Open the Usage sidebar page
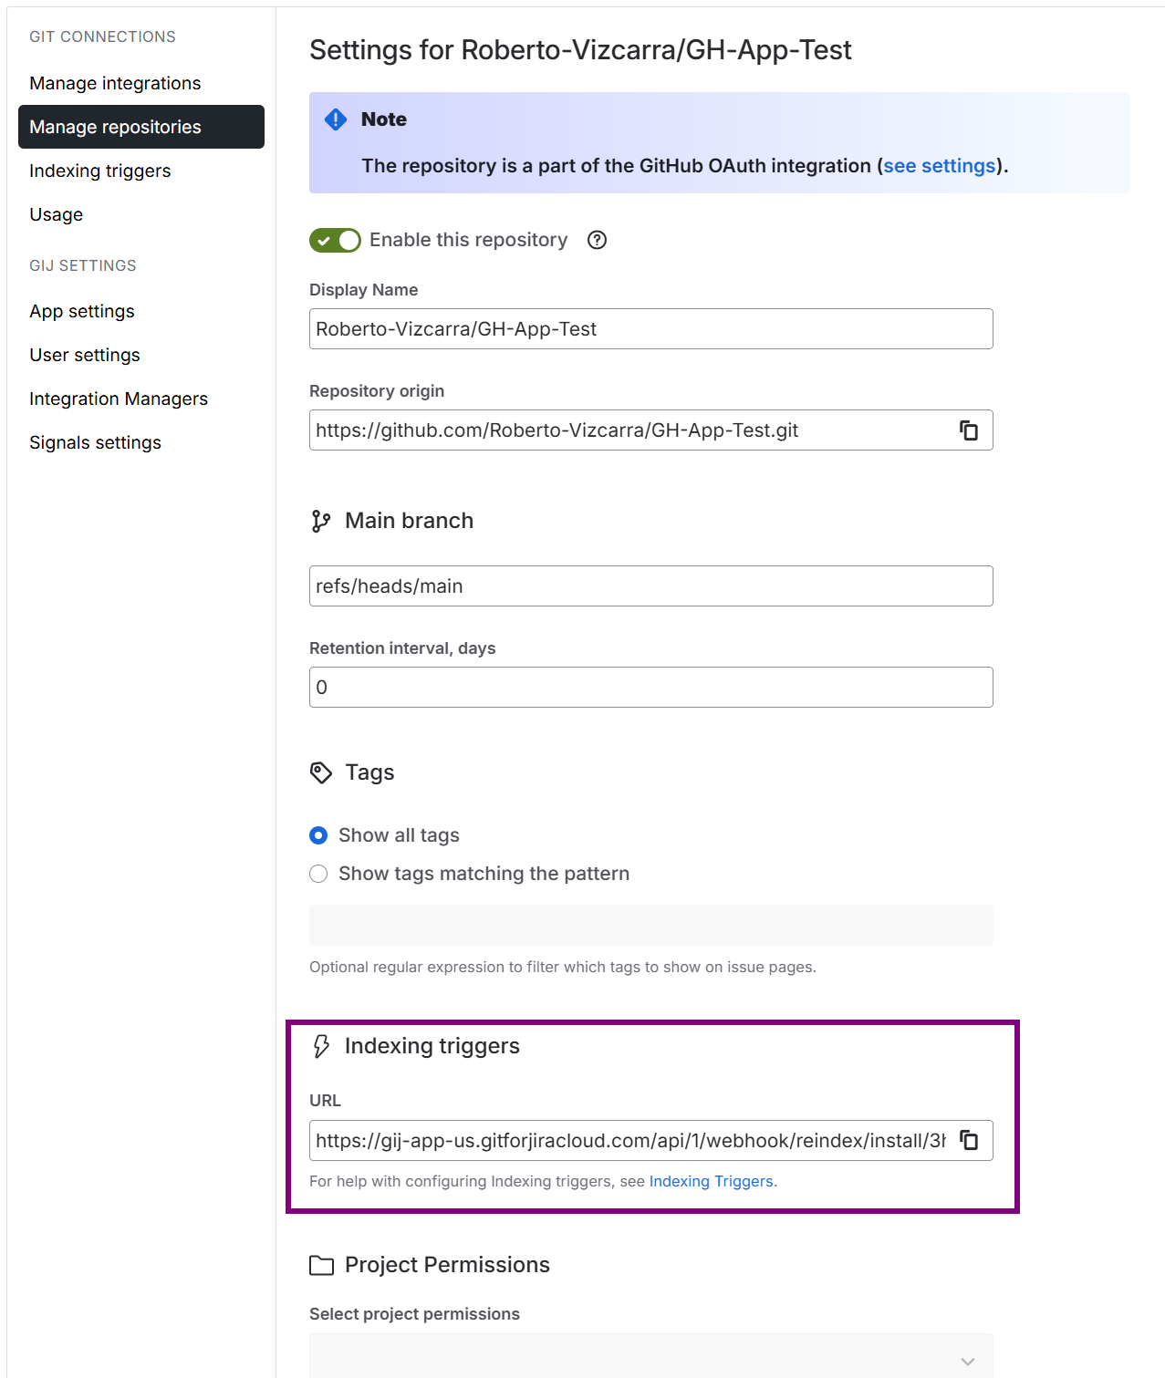This screenshot has width=1165, height=1378. [x=57, y=214]
